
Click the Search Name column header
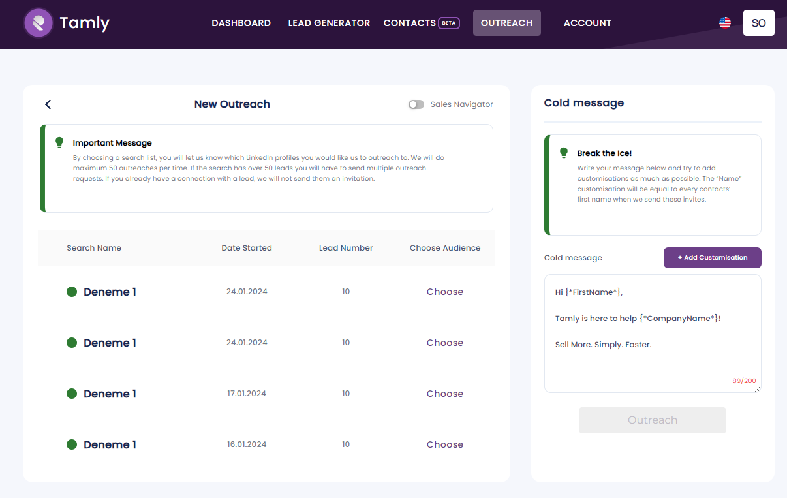click(94, 248)
